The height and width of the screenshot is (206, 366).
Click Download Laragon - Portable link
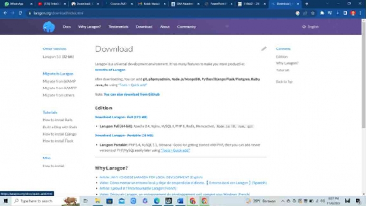(124, 135)
